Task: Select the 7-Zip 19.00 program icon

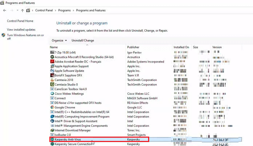Action: click(x=52, y=52)
